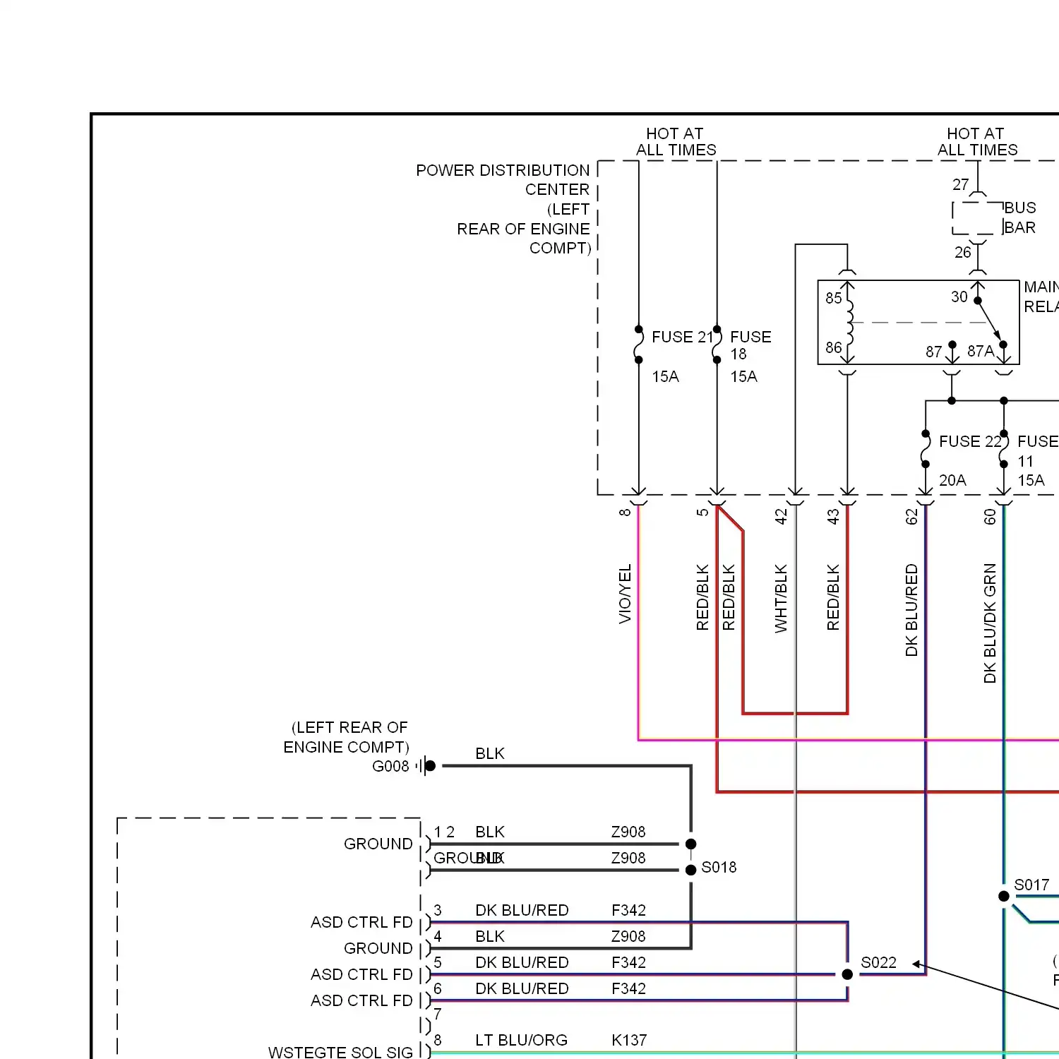
Task: Select the WHT/BLK wire label
Action: click(x=781, y=598)
